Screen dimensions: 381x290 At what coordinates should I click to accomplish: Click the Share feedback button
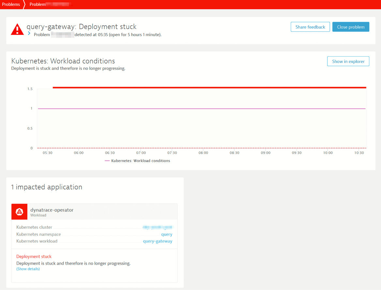point(310,27)
